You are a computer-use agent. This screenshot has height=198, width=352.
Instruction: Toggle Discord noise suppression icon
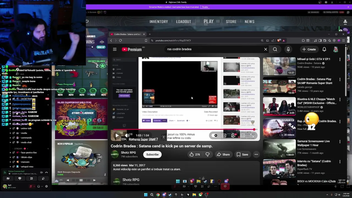[42, 172]
